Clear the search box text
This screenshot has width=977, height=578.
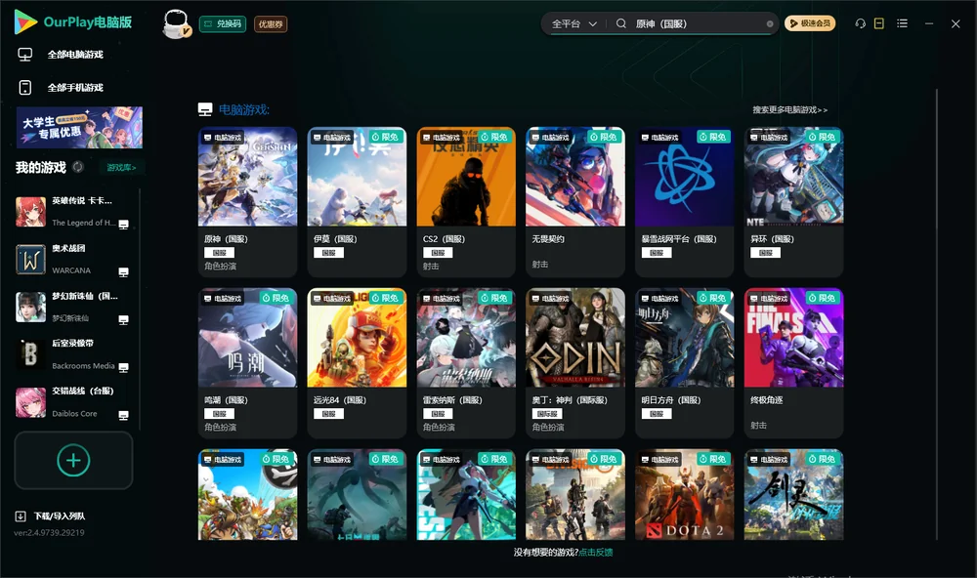[770, 24]
